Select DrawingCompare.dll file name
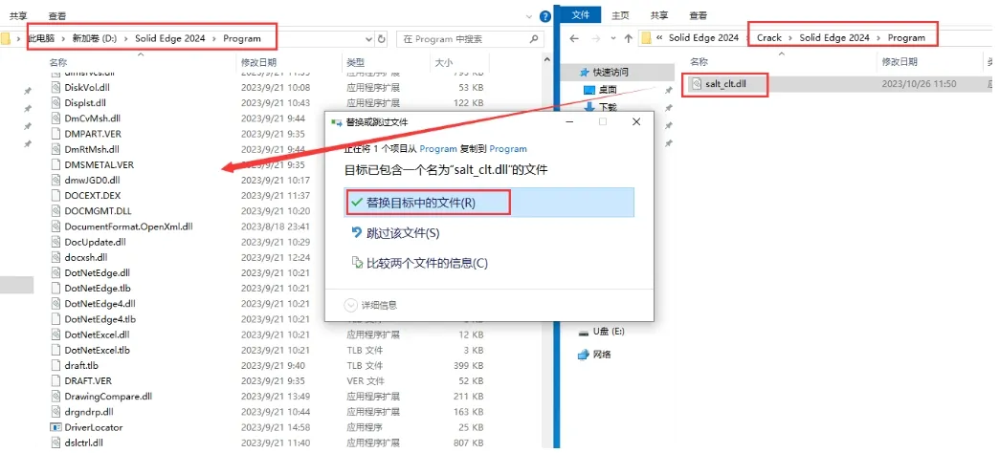Image resolution: width=999 pixels, height=453 pixels. click(x=108, y=396)
